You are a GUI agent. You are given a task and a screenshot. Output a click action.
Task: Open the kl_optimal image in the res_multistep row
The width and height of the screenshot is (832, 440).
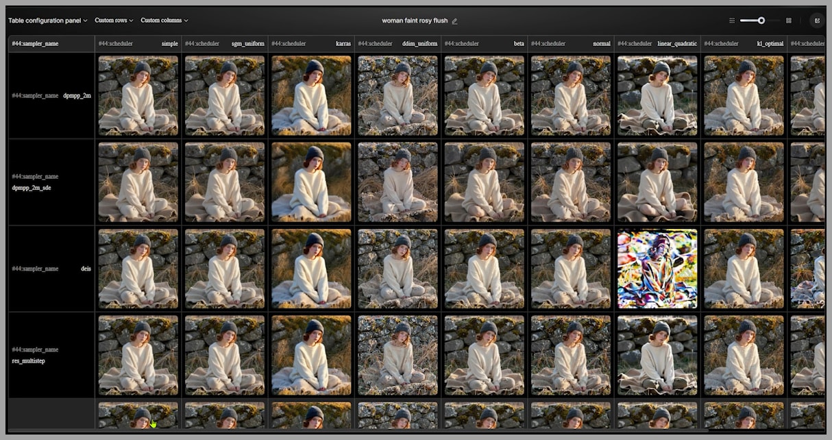coord(743,355)
